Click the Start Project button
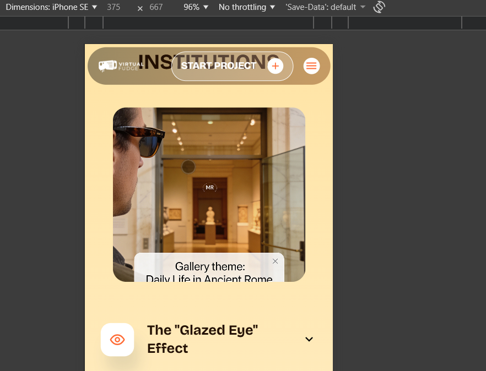 pyautogui.click(x=232, y=66)
